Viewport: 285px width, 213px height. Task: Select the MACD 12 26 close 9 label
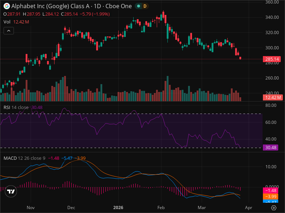(24, 158)
